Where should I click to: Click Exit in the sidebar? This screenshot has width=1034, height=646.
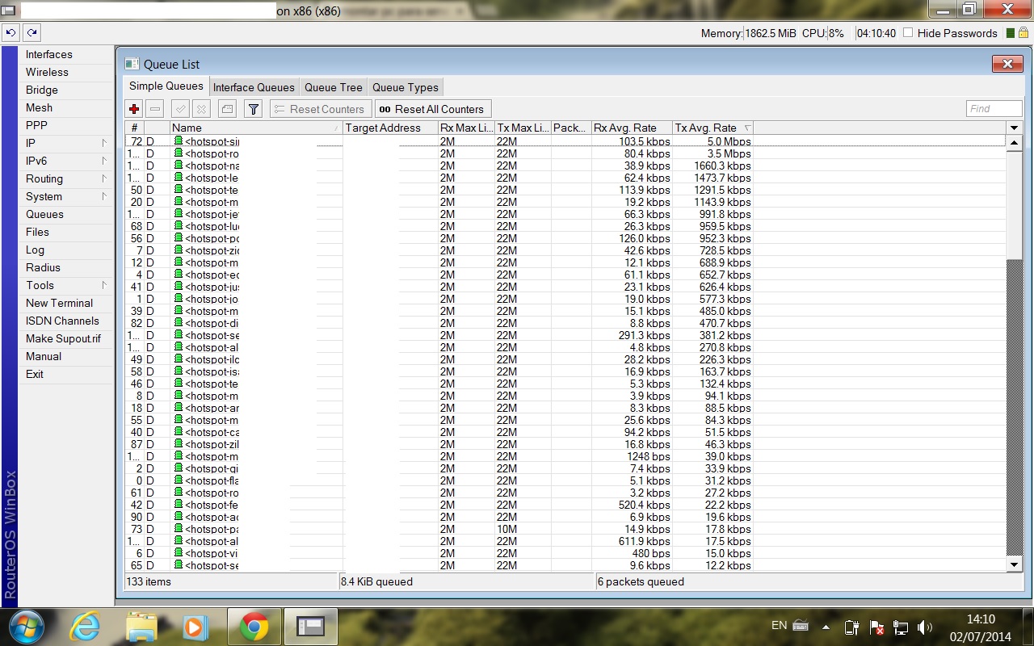(35, 374)
